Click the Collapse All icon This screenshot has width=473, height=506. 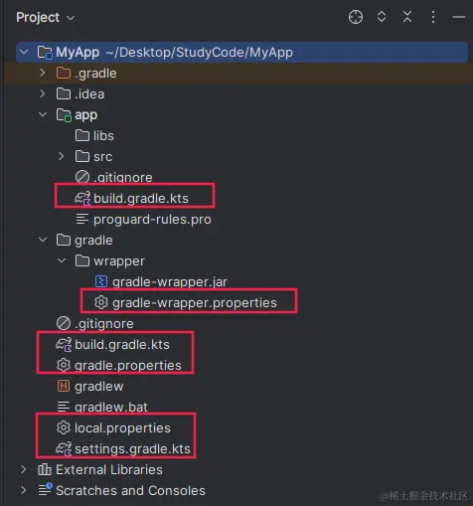(x=407, y=17)
